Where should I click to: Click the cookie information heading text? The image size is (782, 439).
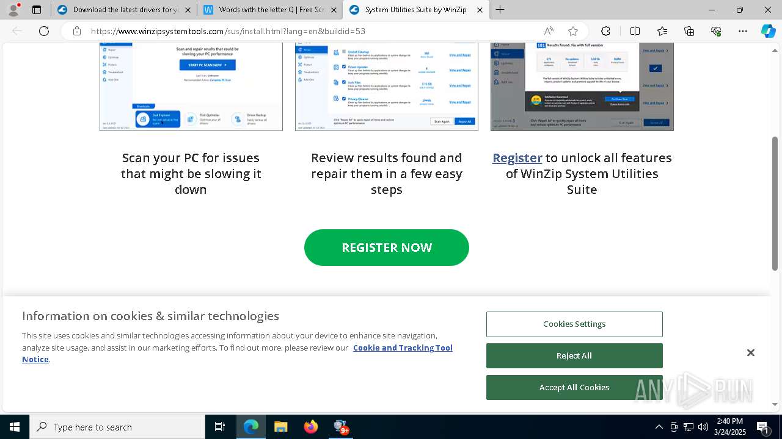[151, 316]
